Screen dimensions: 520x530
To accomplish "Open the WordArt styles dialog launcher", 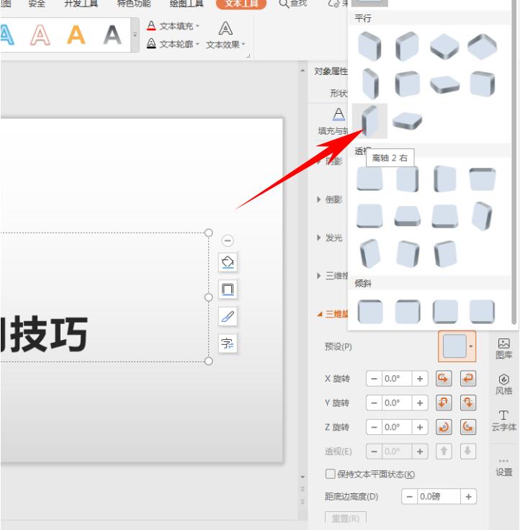I will click(248, 55).
